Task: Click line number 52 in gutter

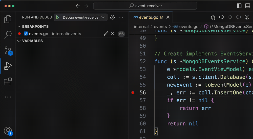Action: [143, 61]
